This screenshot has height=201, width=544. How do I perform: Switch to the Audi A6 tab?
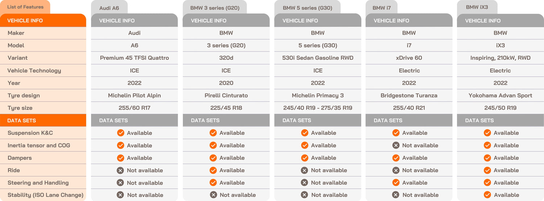pos(110,8)
